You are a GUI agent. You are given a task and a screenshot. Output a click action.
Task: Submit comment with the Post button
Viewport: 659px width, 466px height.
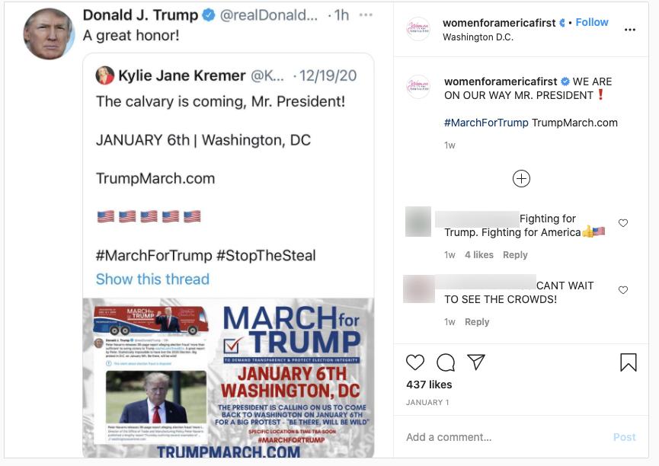[x=624, y=437]
